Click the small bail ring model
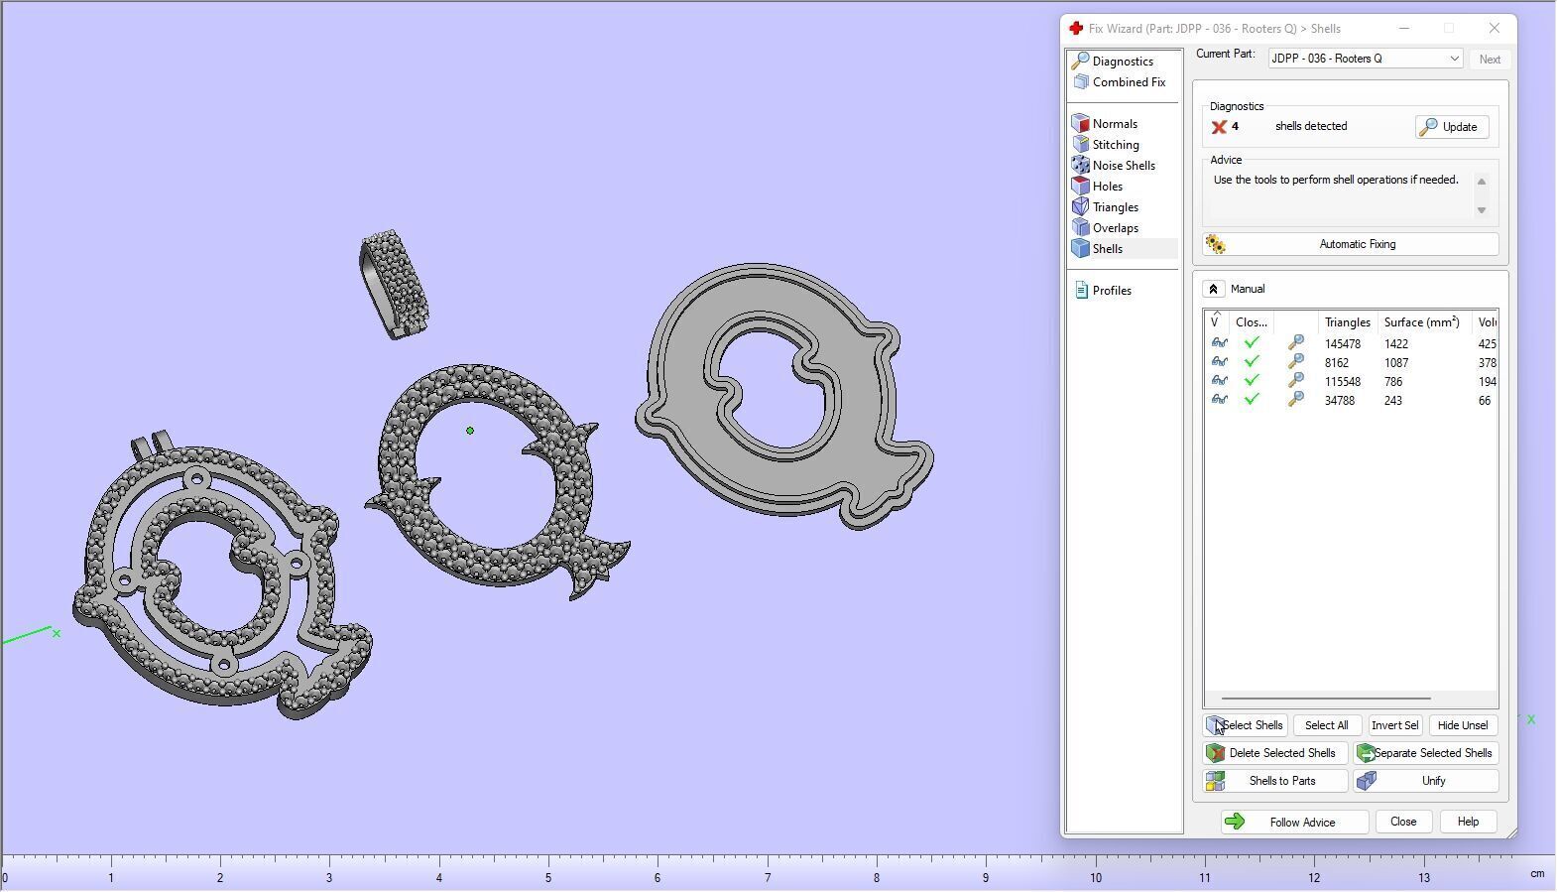This screenshot has width=1557, height=892. (x=394, y=285)
